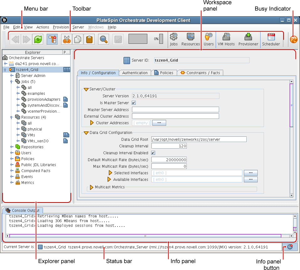
Task: Click the Copy documents icon
Action: coord(78,39)
